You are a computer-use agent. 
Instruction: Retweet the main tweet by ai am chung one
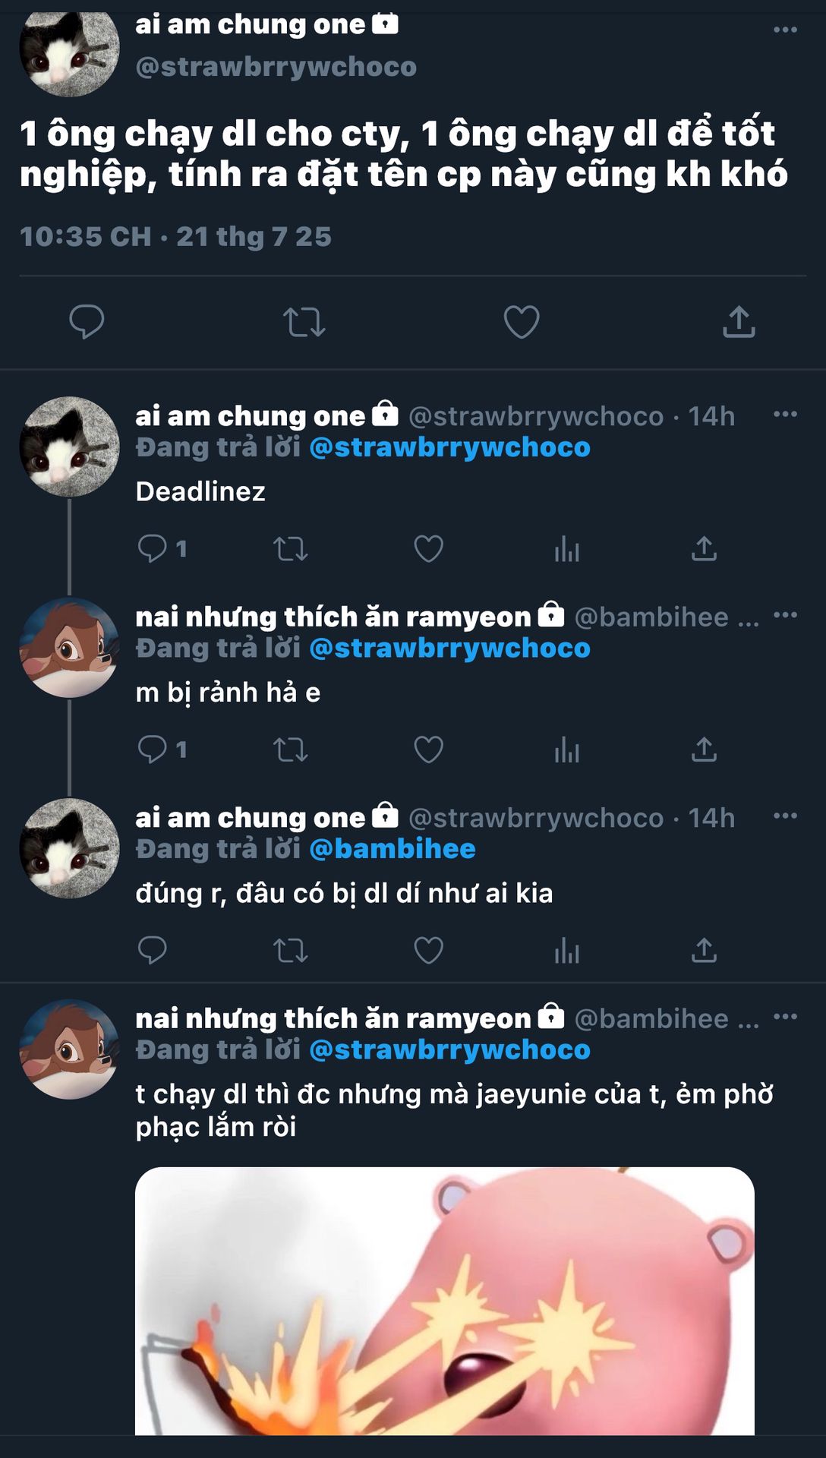[x=304, y=322]
